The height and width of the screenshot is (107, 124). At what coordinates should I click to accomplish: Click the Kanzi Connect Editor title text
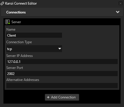tap(21, 3)
